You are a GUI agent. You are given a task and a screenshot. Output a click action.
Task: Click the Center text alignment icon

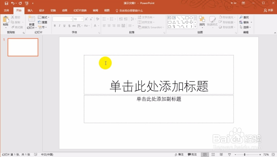pyautogui.click(x=109, y=26)
